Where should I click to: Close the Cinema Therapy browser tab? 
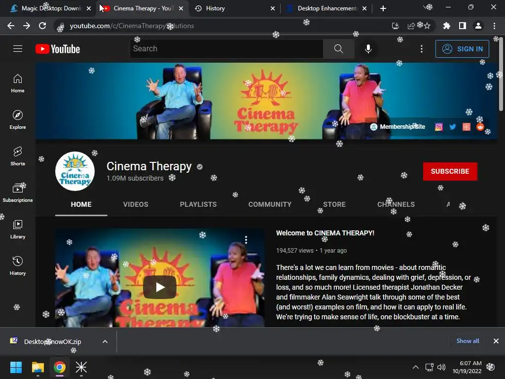(181, 8)
